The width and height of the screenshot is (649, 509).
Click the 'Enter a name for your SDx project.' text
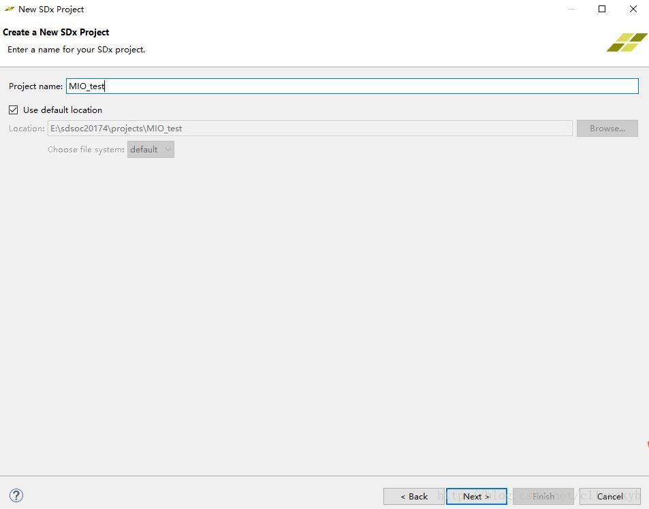[76, 50]
